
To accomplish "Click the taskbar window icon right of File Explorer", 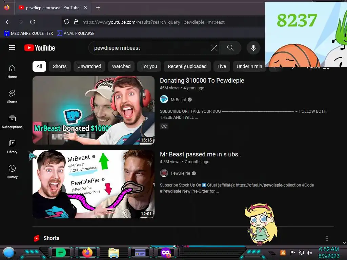I will [140, 253].
